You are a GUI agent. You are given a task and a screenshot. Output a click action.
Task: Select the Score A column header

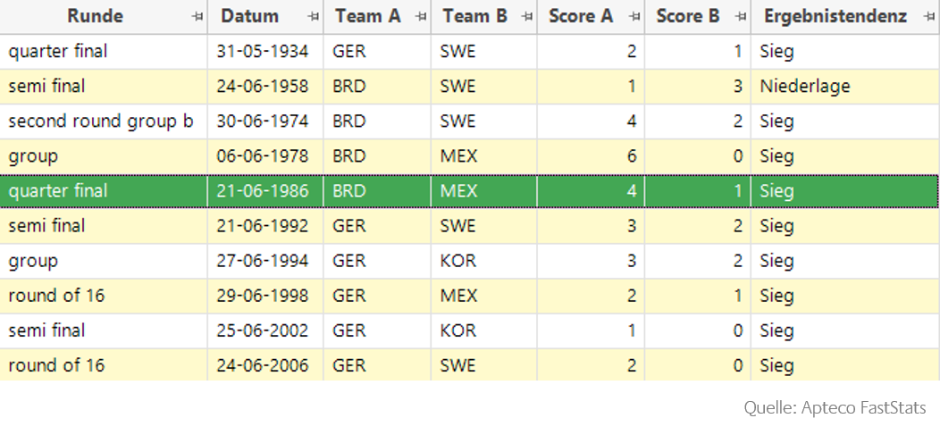coord(581,16)
